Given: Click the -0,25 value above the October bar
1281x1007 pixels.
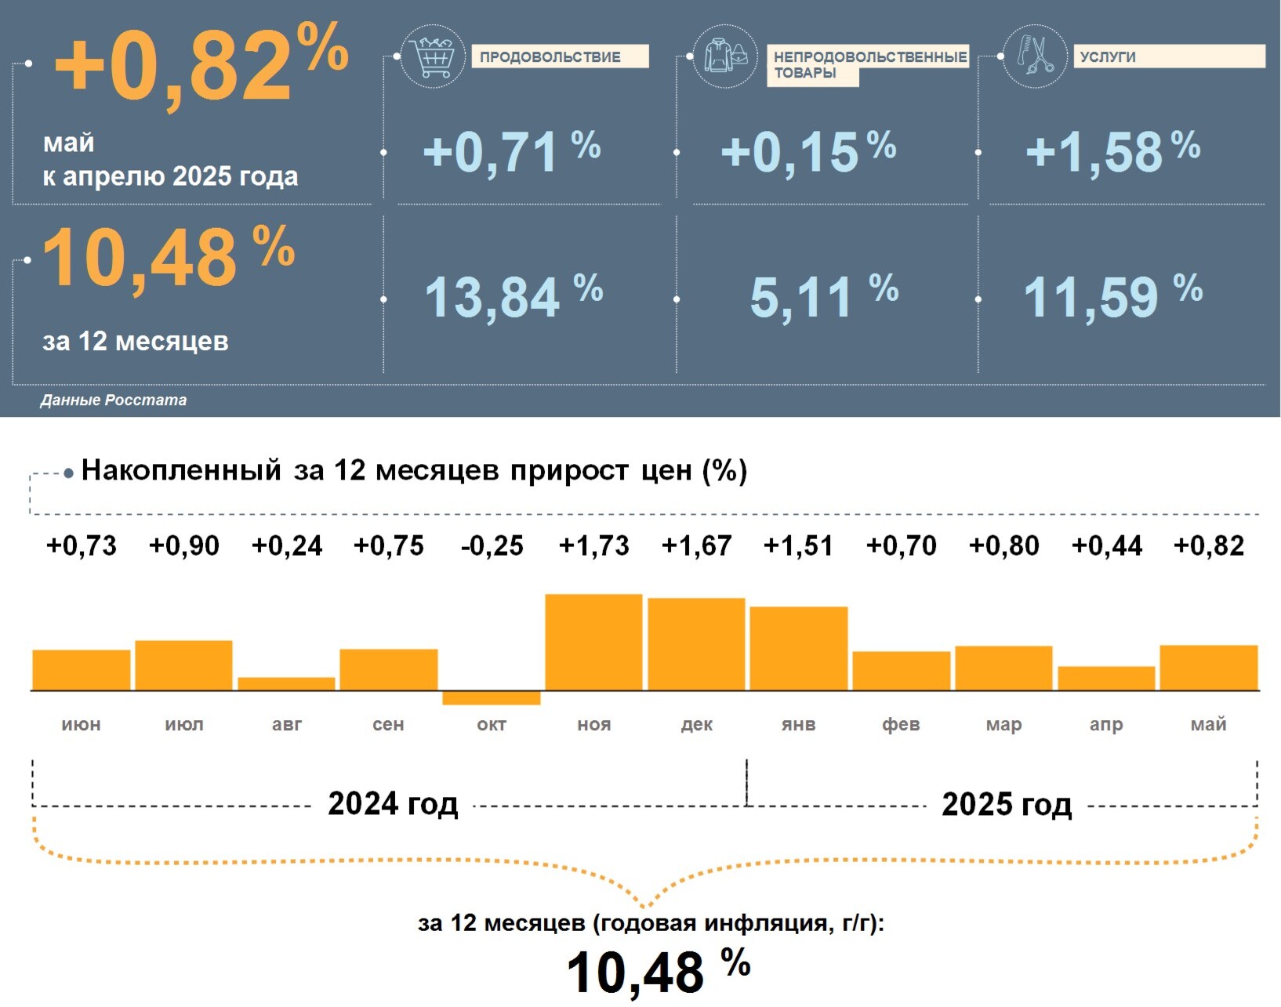Looking at the screenshot, I should point(492,545).
